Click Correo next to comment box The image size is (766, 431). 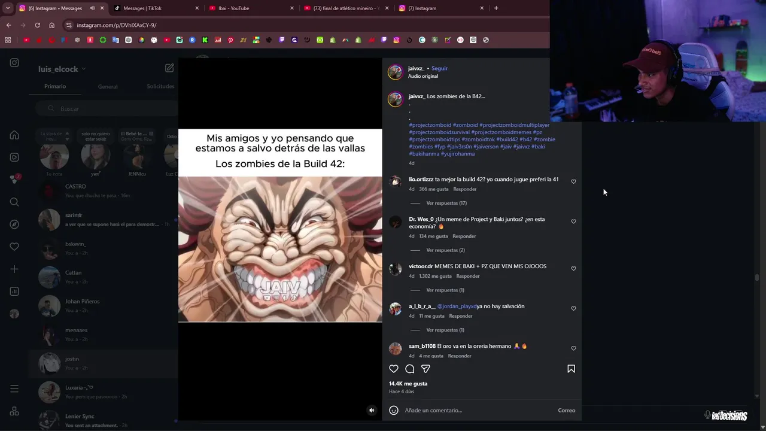[x=567, y=410]
